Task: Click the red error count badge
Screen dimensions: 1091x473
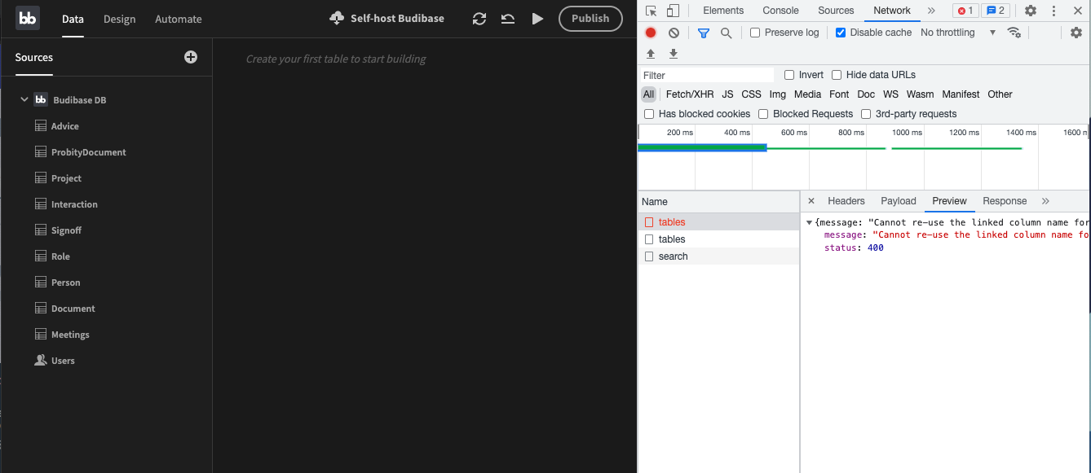Action: point(965,11)
